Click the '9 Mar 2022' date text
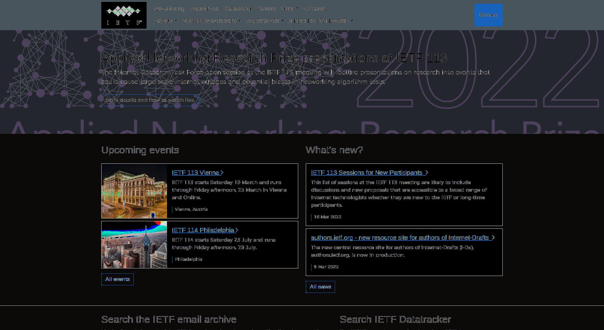604x330 pixels. click(326, 267)
